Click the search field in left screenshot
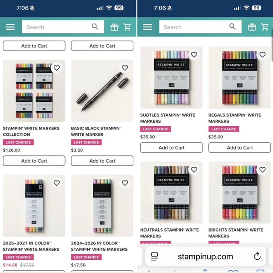Screen dimensions: 273x273 point(57,27)
